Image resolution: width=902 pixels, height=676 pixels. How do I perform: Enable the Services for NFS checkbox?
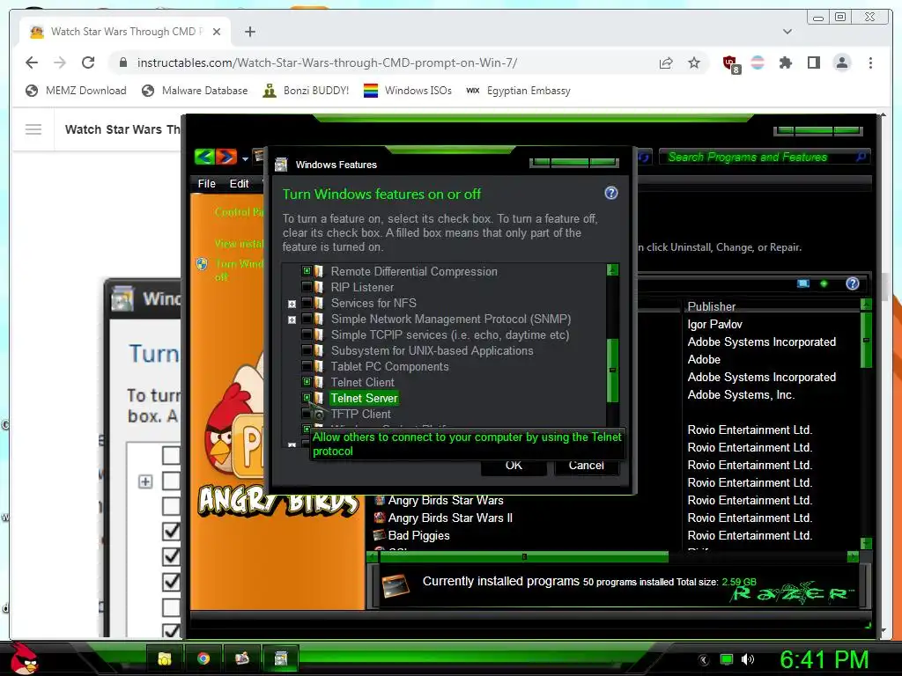(x=307, y=303)
